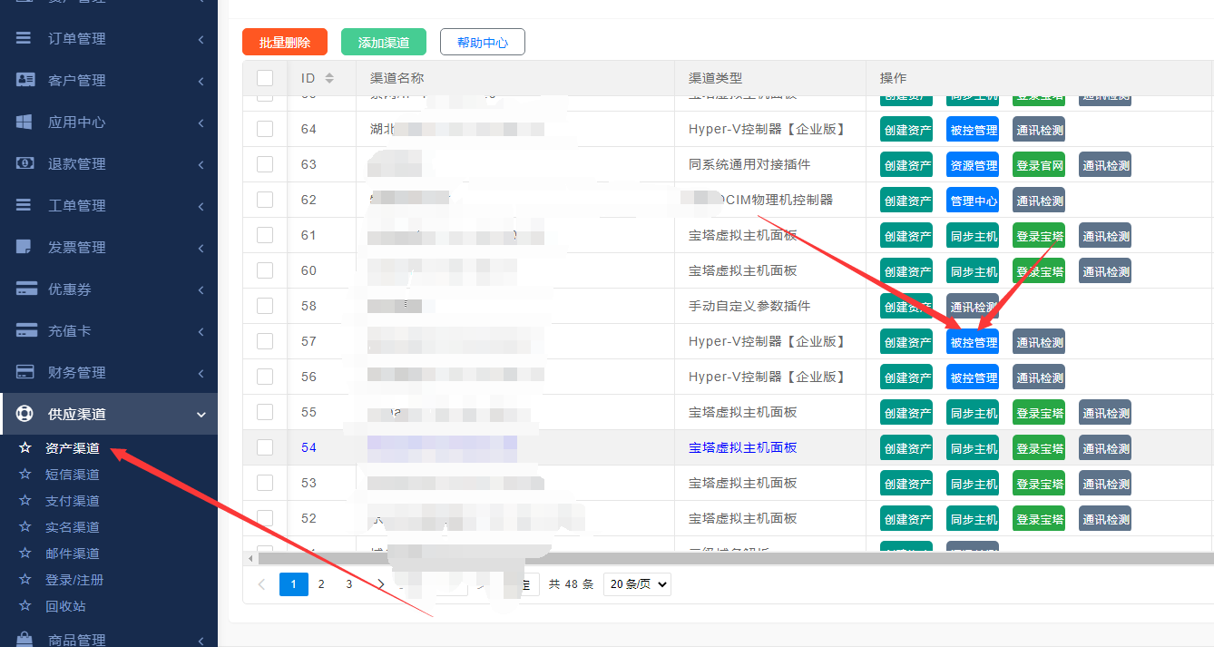Click the 退款管理 money icon

click(25, 163)
